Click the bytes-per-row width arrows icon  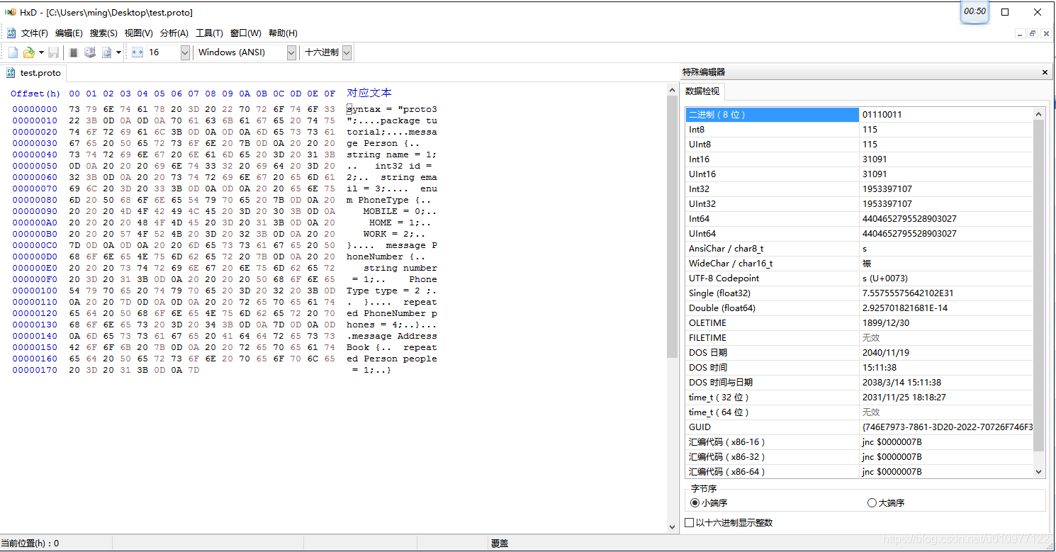coord(137,52)
